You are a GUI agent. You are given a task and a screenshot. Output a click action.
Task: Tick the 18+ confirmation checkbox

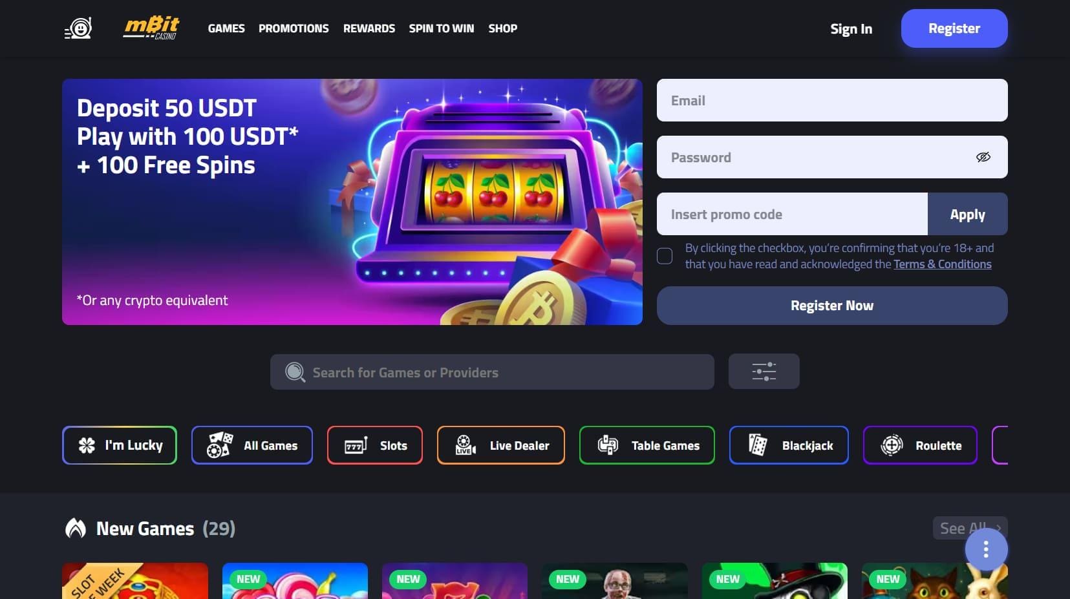tap(665, 256)
